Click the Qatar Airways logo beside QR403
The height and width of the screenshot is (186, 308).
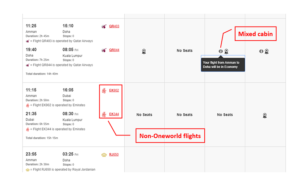104,26
